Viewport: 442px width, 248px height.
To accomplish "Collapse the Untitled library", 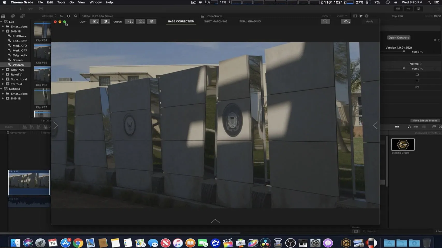I will pyautogui.click(x=1, y=89).
